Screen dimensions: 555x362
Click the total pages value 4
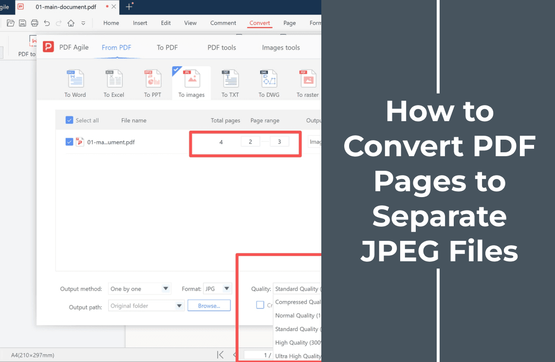pos(221,142)
